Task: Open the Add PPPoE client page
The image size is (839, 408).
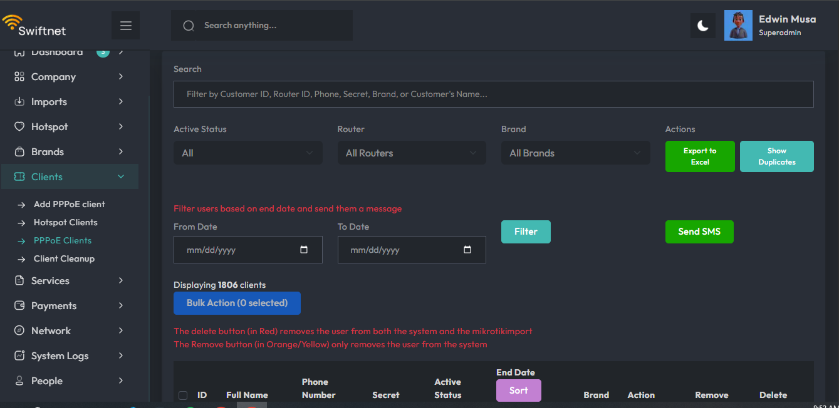Action: pos(69,205)
